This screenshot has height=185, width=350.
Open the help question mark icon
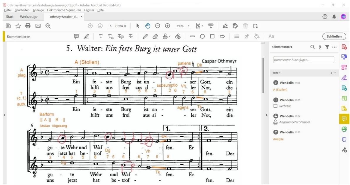(325, 16)
